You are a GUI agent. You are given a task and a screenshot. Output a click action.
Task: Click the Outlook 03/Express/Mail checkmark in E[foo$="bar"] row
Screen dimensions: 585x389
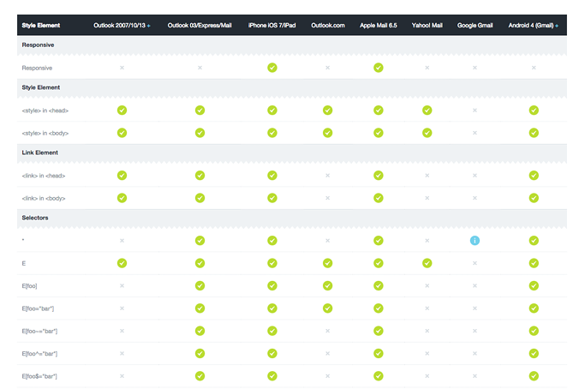(200, 375)
